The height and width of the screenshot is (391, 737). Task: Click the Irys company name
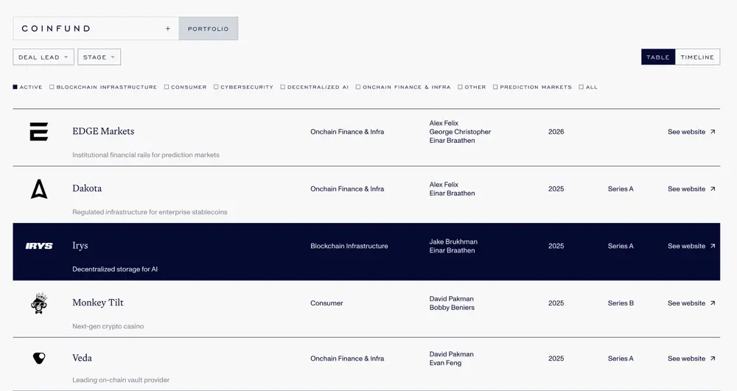coord(80,245)
